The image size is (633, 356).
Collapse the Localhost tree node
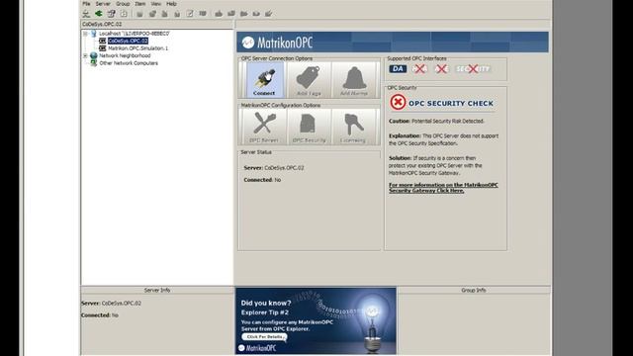point(85,34)
